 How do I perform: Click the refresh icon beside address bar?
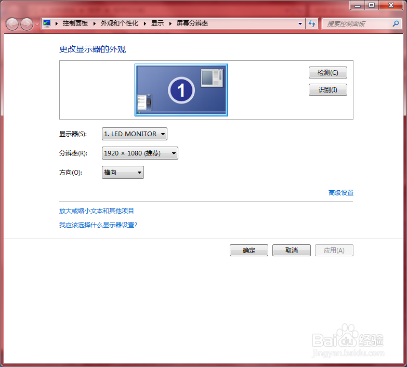(x=312, y=24)
